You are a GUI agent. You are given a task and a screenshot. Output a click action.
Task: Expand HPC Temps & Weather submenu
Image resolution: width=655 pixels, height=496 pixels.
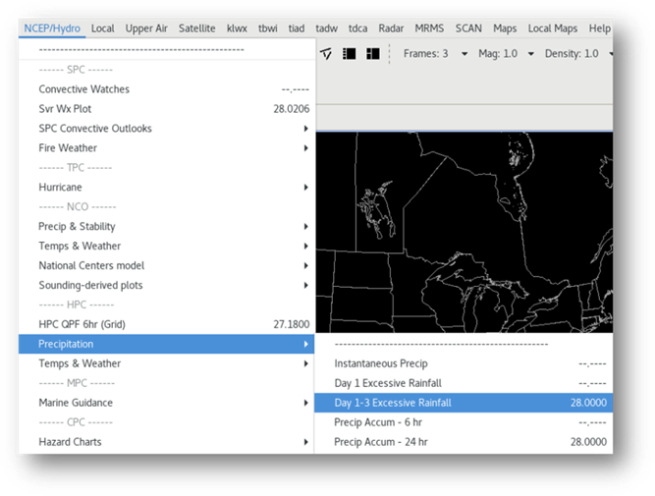(x=167, y=363)
